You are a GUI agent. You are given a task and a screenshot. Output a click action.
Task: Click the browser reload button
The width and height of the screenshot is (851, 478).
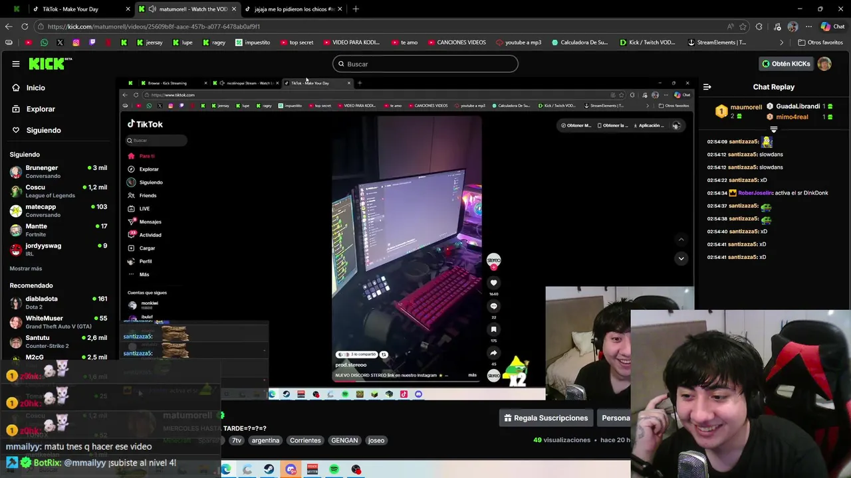point(25,27)
